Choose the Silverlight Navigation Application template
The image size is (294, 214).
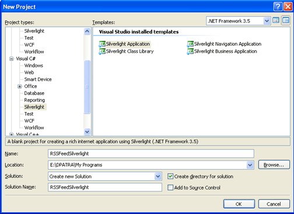click(x=224, y=44)
